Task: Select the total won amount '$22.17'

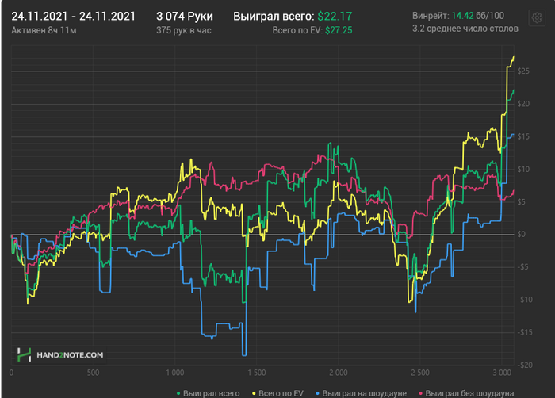Action: pyautogui.click(x=335, y=17)
